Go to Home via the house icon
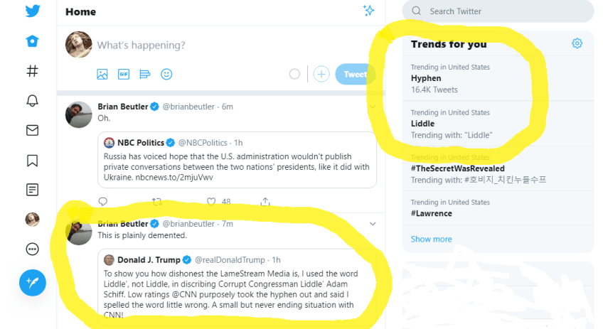603x329 pixels. tap(32, 41)
